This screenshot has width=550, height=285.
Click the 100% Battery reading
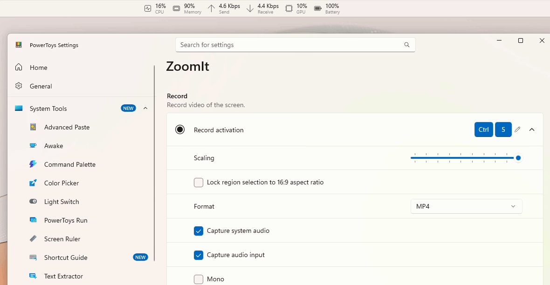click(332, 6)
